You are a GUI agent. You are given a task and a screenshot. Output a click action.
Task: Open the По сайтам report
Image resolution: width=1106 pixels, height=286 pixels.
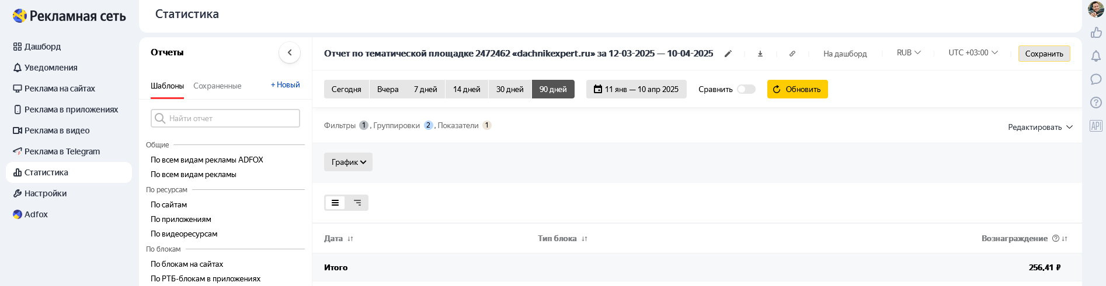point(169,204)
